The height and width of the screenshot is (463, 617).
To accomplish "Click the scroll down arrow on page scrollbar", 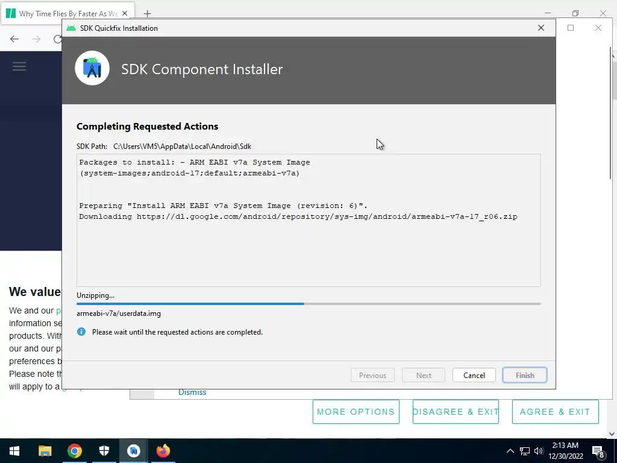I will coord(612,434).
